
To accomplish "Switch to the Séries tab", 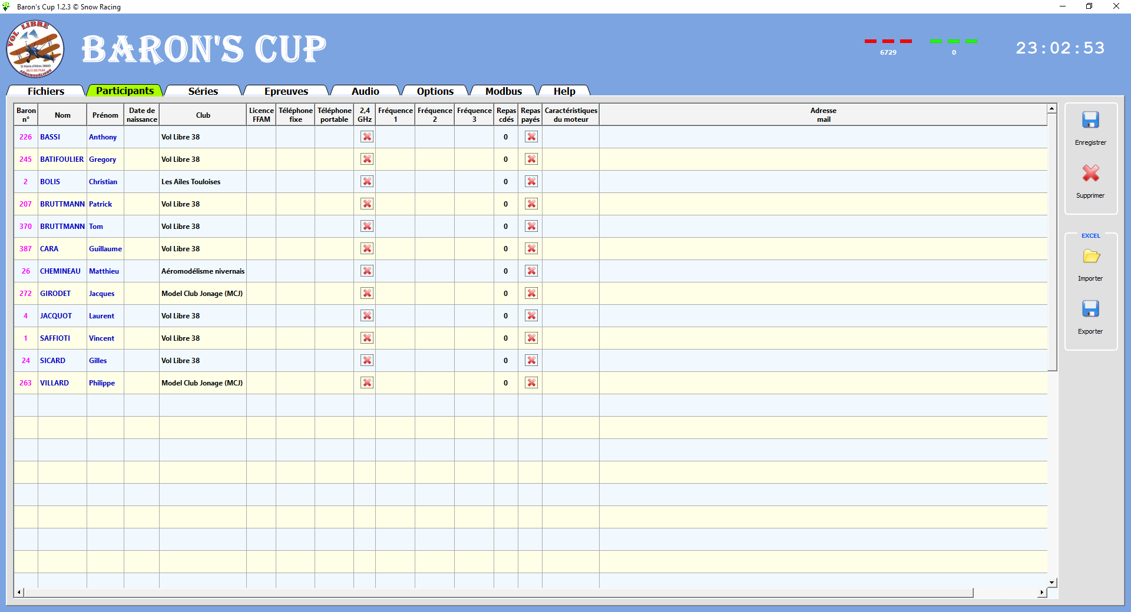I will [203, 91].
